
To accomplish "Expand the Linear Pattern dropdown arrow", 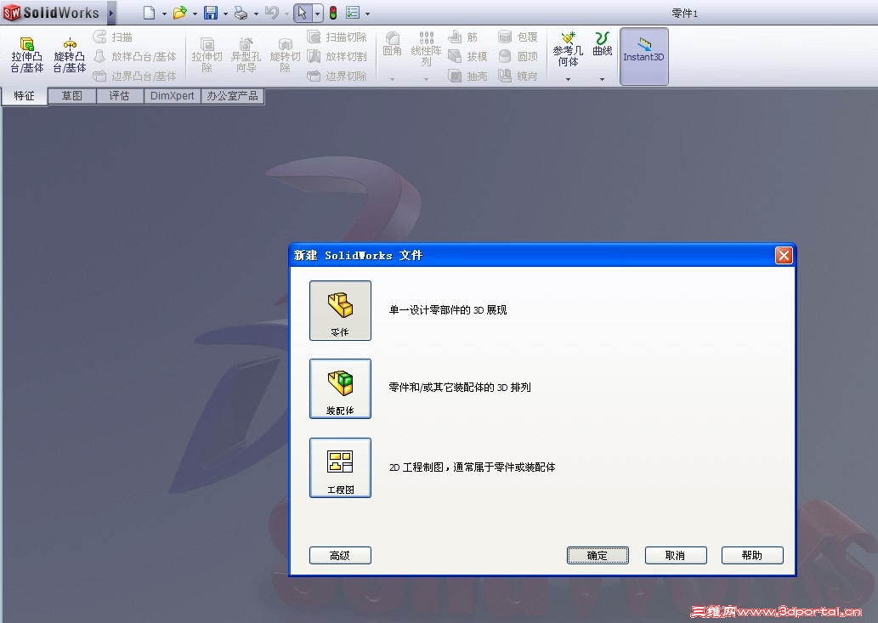I will [426, 79].
